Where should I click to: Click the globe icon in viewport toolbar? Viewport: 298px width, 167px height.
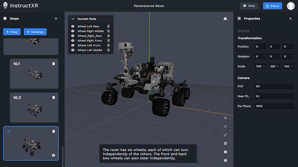pyautogui.click(x=225, y=160)
